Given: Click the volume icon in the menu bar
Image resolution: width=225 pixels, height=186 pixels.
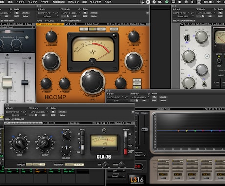Looking at the screenshot, I should pos(180,2).
